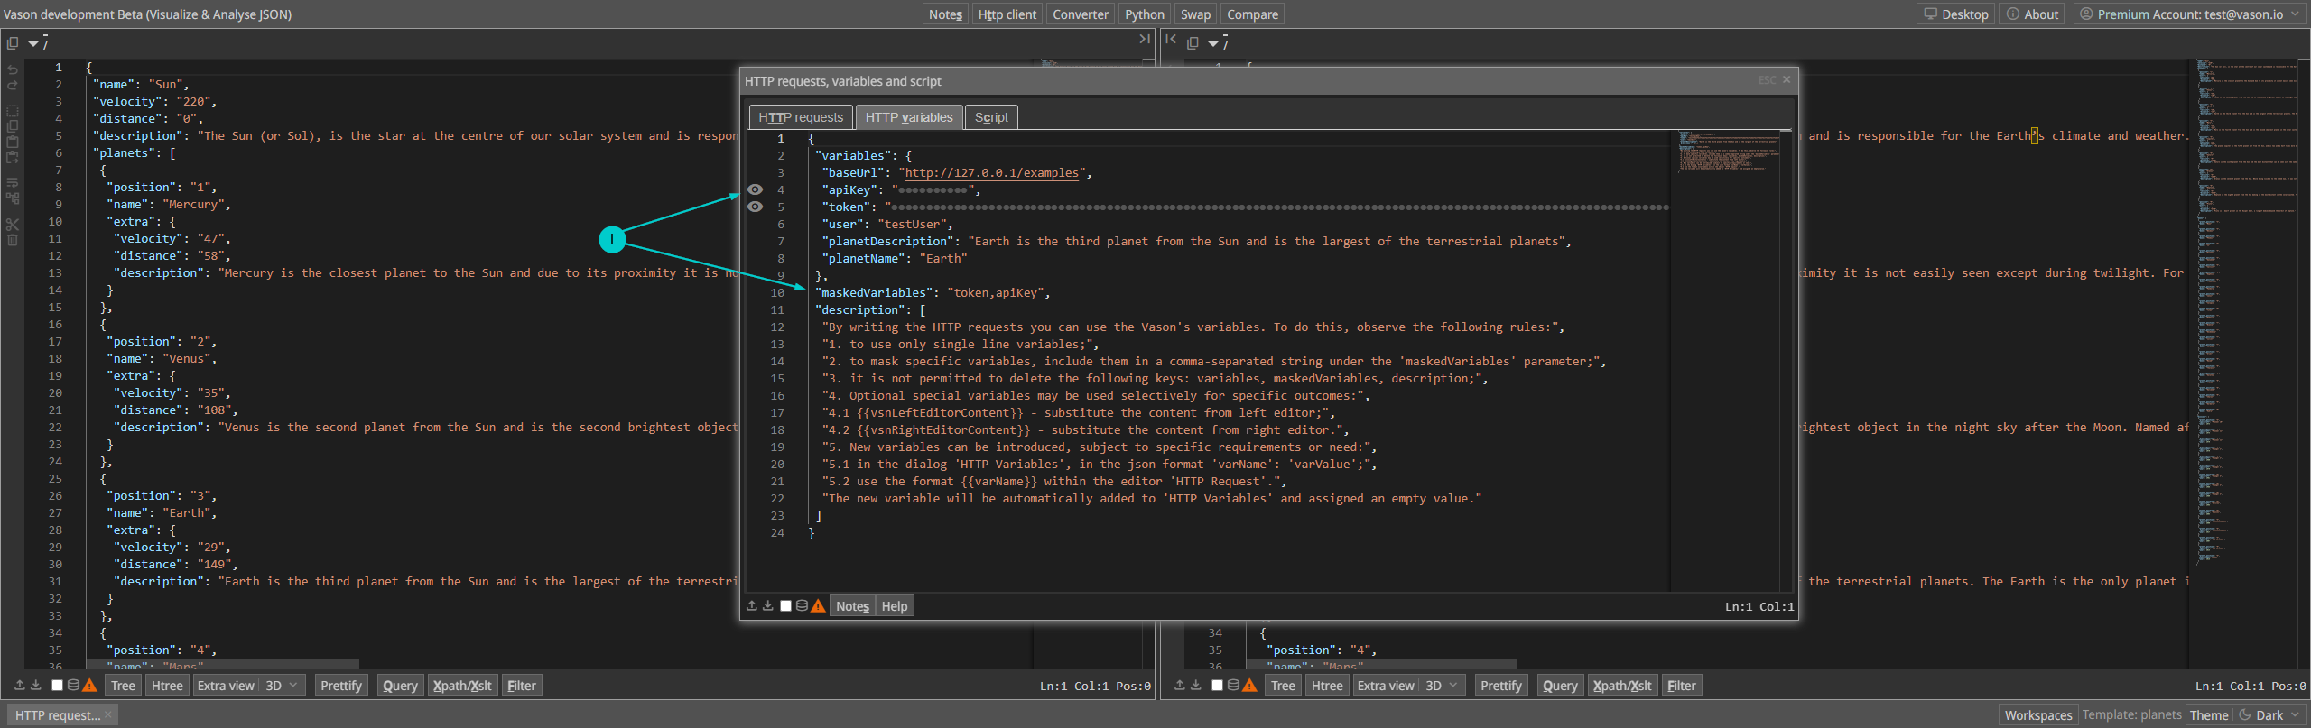Click warning icon in right editor status bar
This screenshot has width=2311, height=728.
click(x=1249, y=686)
